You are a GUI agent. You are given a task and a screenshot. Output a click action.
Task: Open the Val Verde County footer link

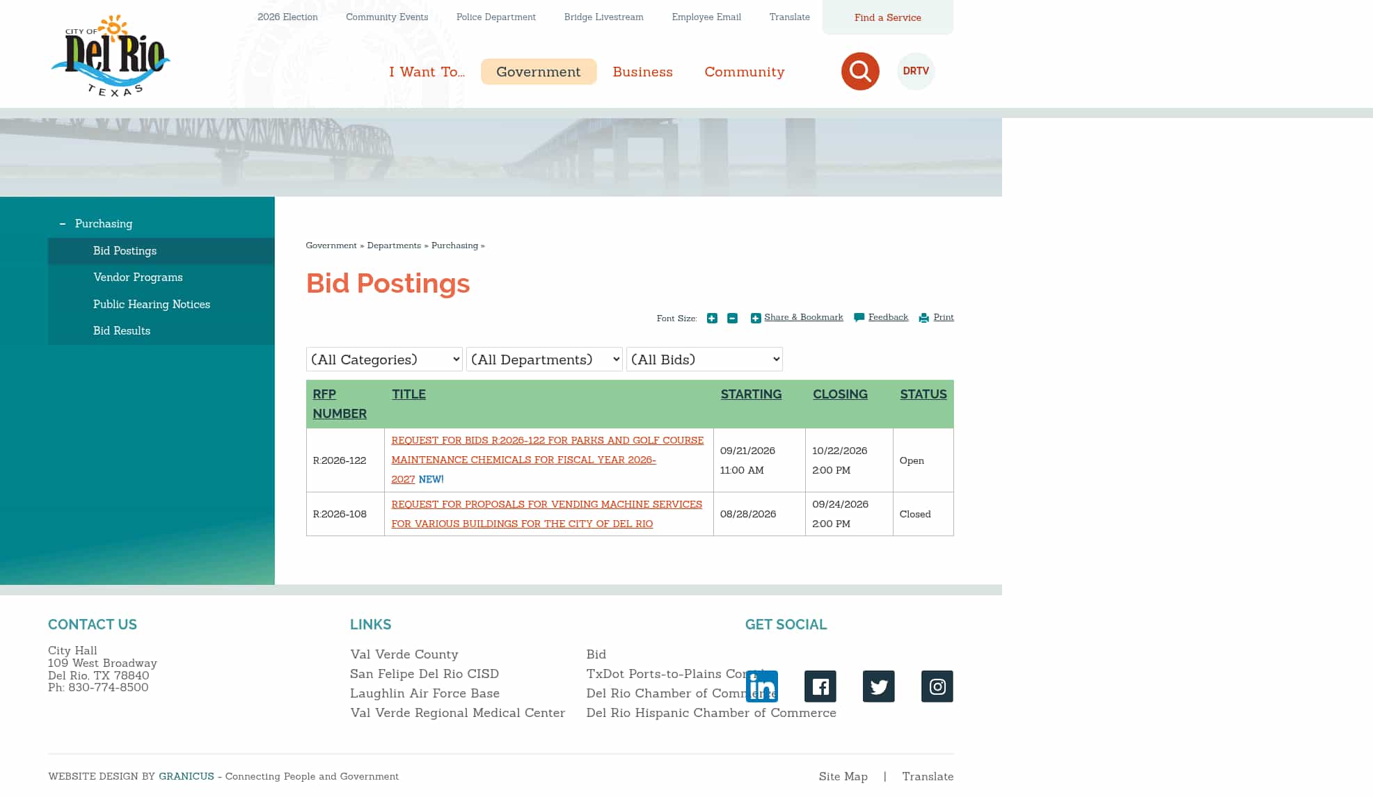pyautogui.click(x=404, y=654)
